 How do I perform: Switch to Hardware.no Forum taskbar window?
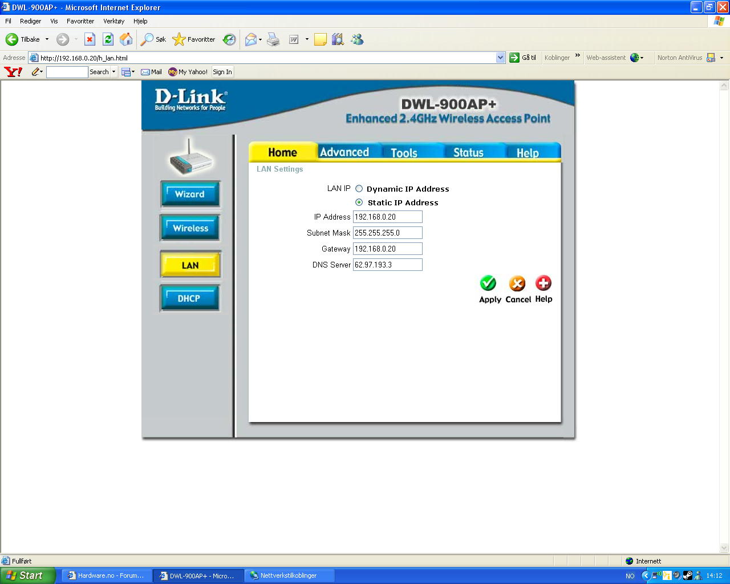106,575
